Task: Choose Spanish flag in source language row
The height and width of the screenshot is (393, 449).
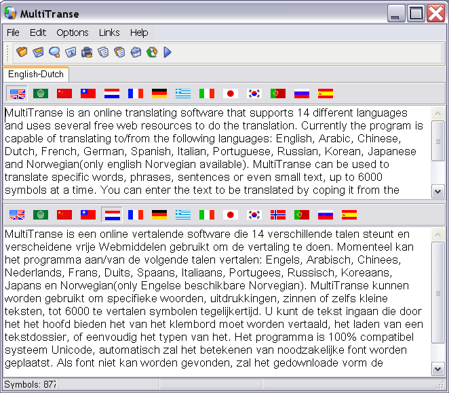Action: [x=326, y=94]
